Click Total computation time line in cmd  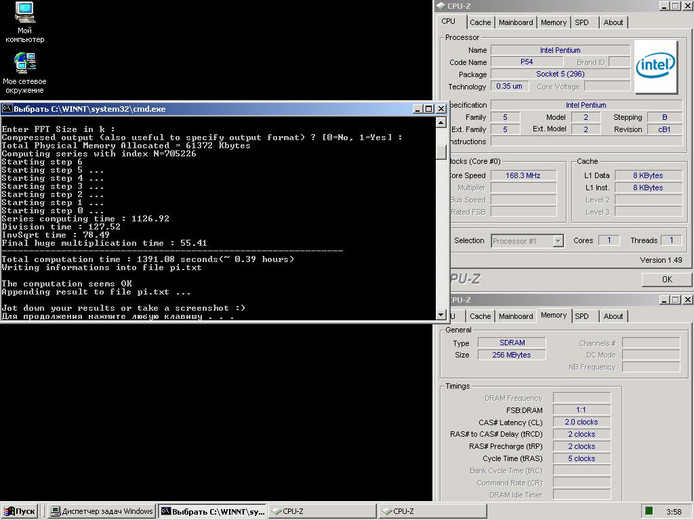point(148,259)
